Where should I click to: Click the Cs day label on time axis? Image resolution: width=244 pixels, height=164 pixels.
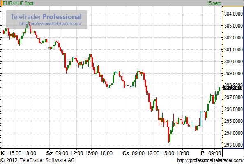coord(126,153)
